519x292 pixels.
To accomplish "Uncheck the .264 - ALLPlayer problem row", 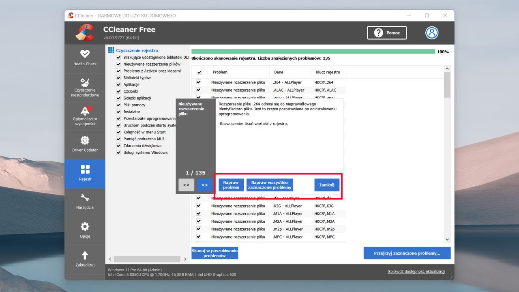I will pyautogui.click(x=198, y=82).
